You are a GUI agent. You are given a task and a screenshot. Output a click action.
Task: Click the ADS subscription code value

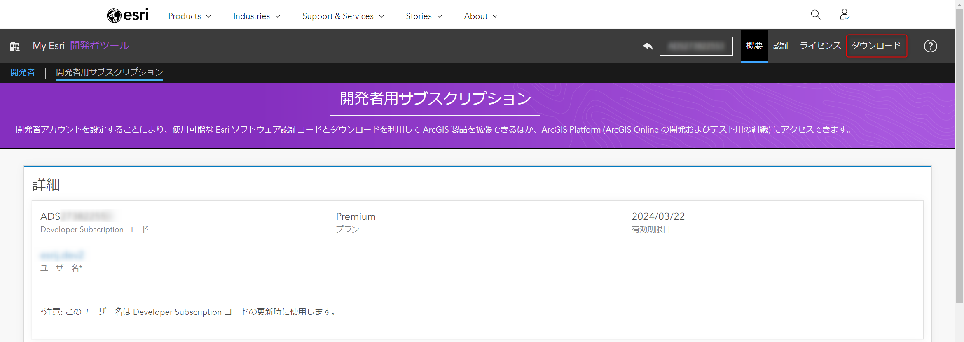76,216
